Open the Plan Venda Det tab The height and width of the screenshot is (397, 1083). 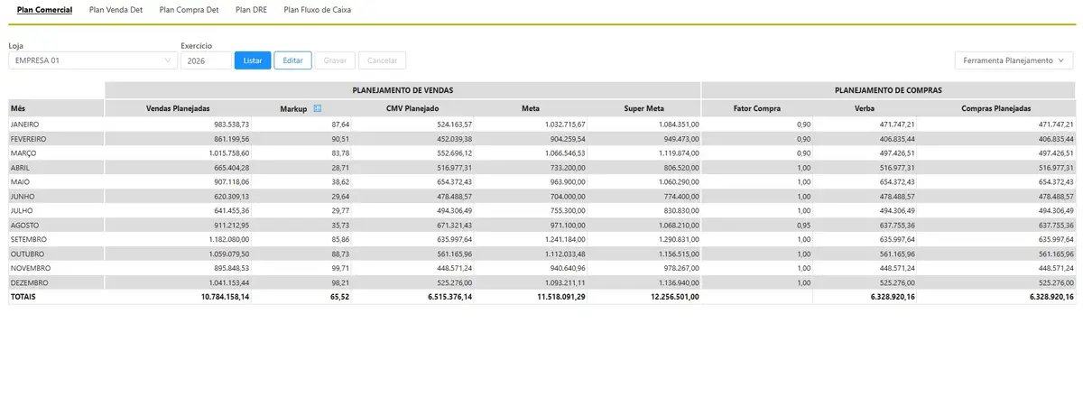coord(116,9)
